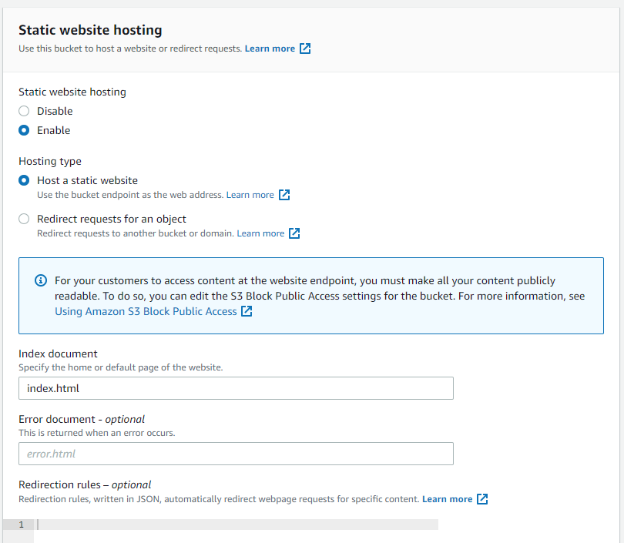Choose Host a static website option
The width and height of the screenshot is (624, 543).
coord(24,180)
